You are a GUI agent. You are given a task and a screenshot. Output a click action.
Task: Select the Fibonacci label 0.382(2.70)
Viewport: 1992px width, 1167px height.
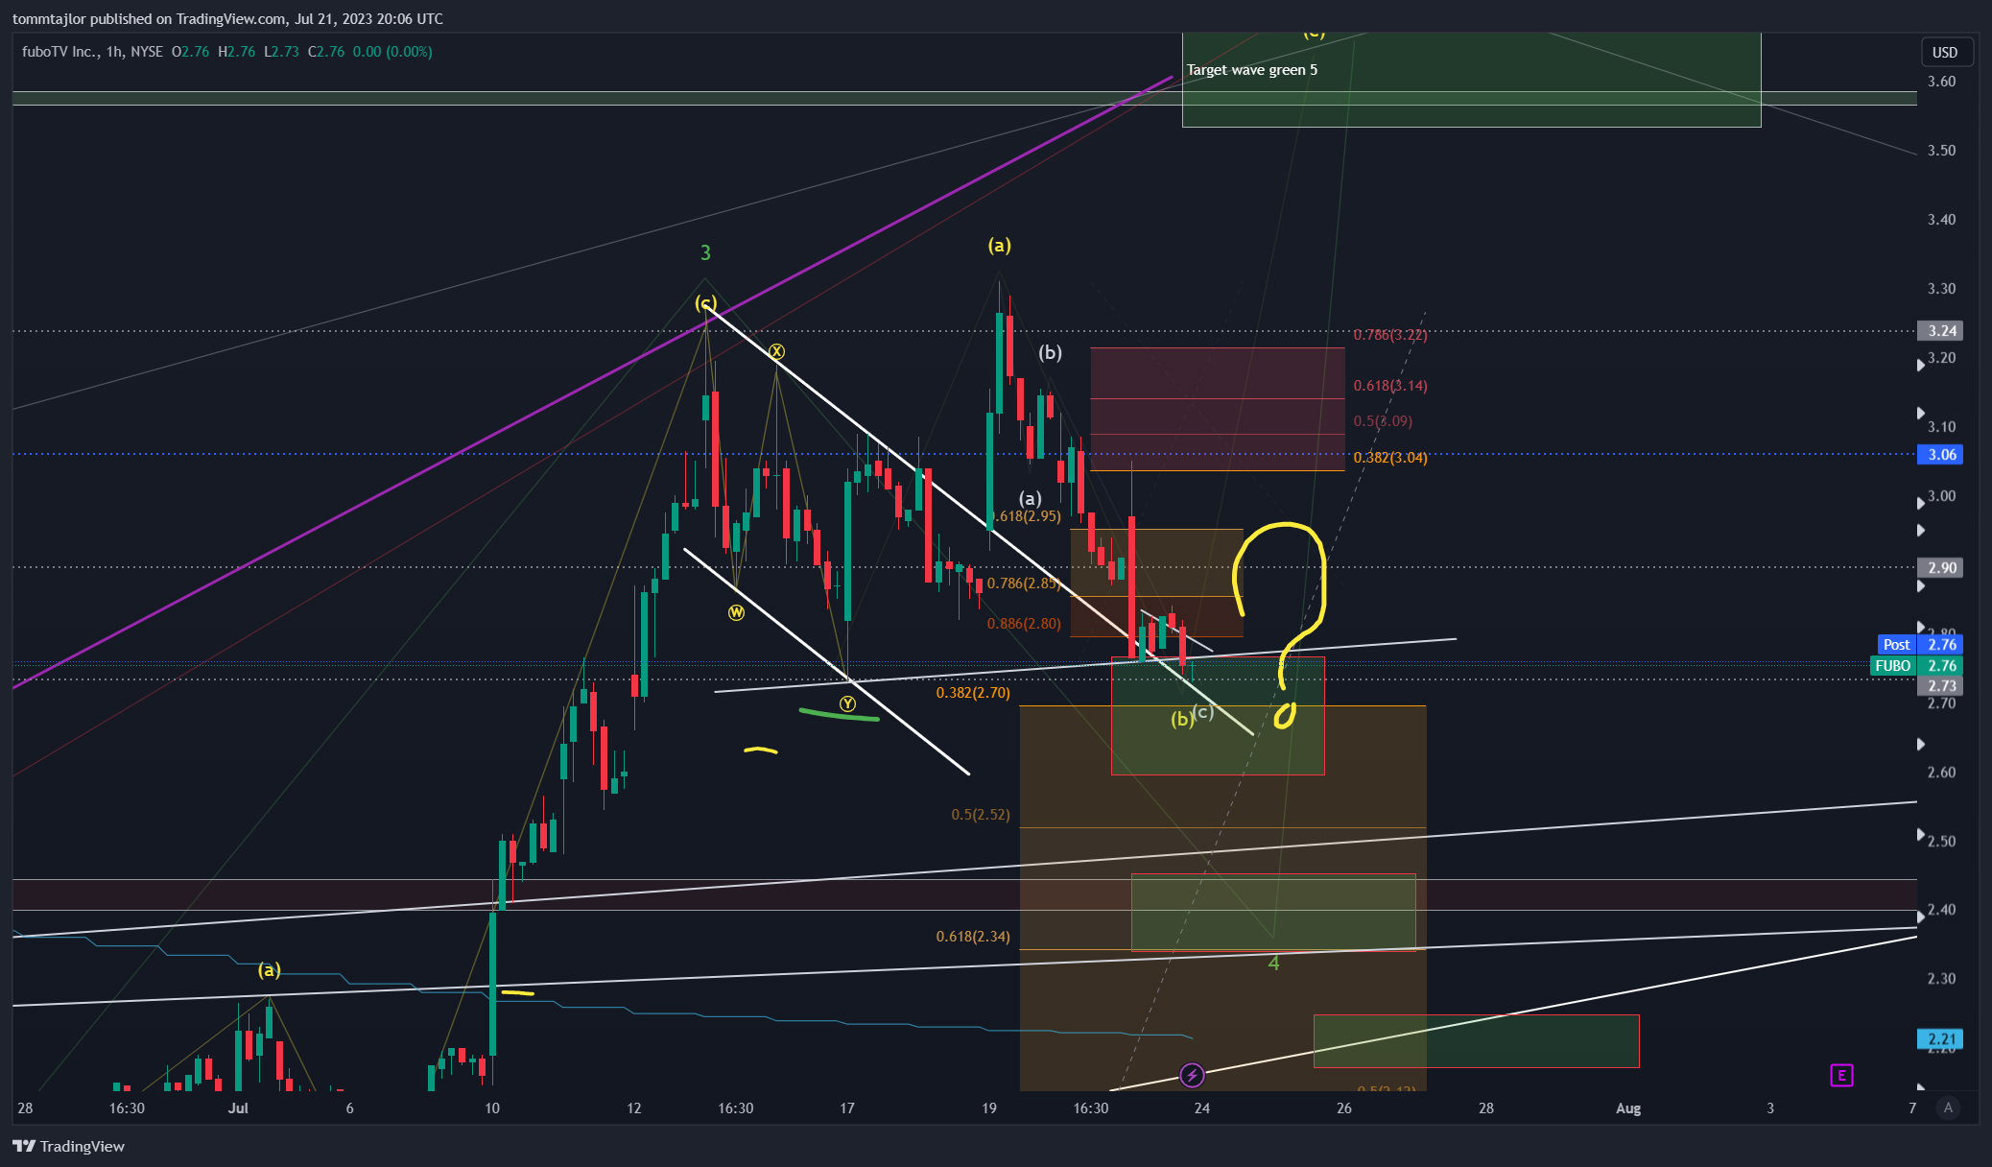pos(973,693)
